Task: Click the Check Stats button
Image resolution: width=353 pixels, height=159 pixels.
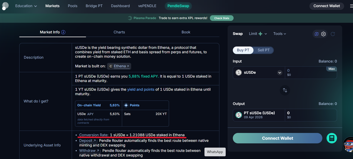Action: 222,18
